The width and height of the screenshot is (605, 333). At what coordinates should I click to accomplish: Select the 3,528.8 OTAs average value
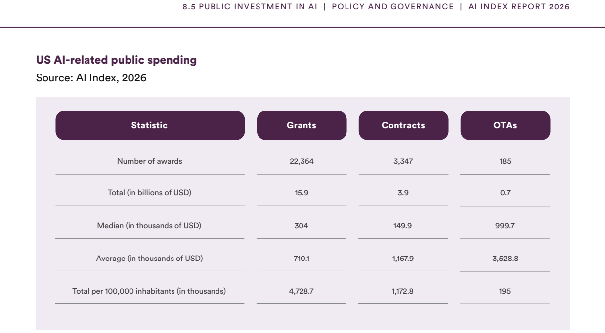[505, 258]
